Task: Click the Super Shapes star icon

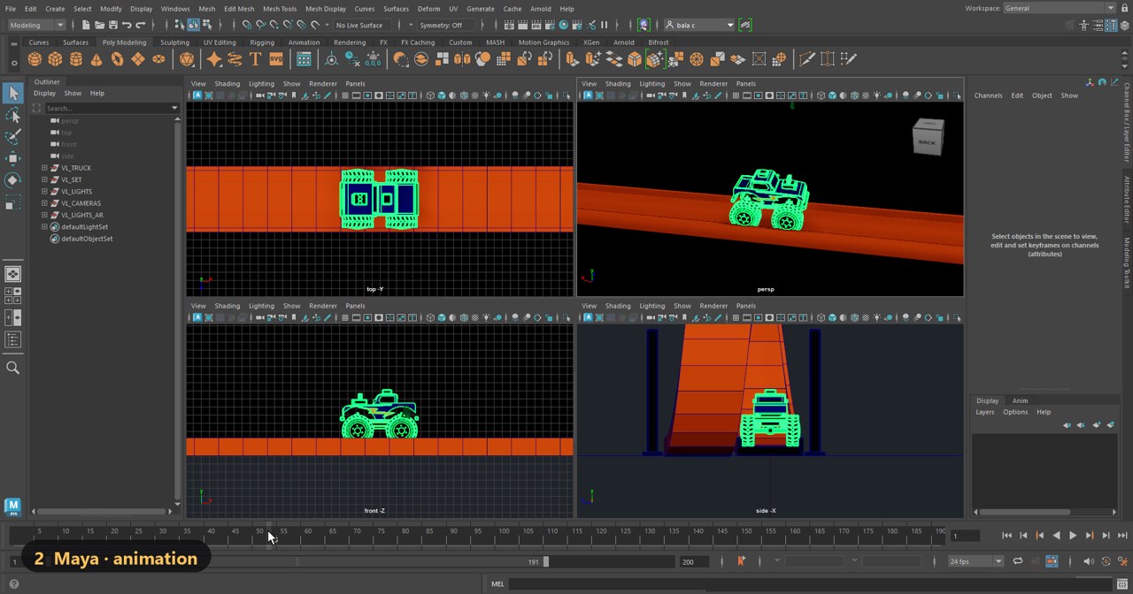Action: tap(214, 59)
